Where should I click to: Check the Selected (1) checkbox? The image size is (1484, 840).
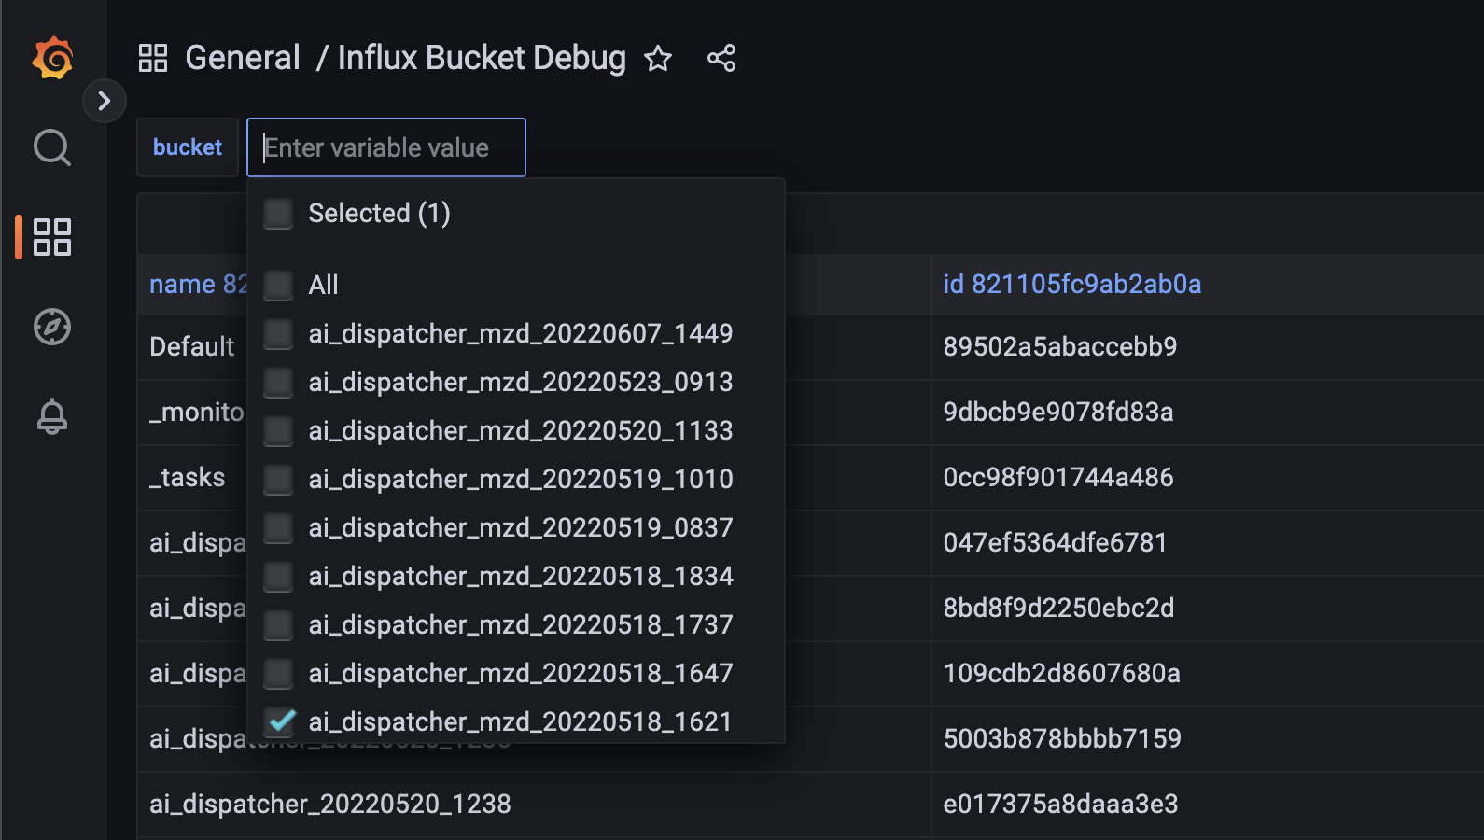[x=278, y=213]
